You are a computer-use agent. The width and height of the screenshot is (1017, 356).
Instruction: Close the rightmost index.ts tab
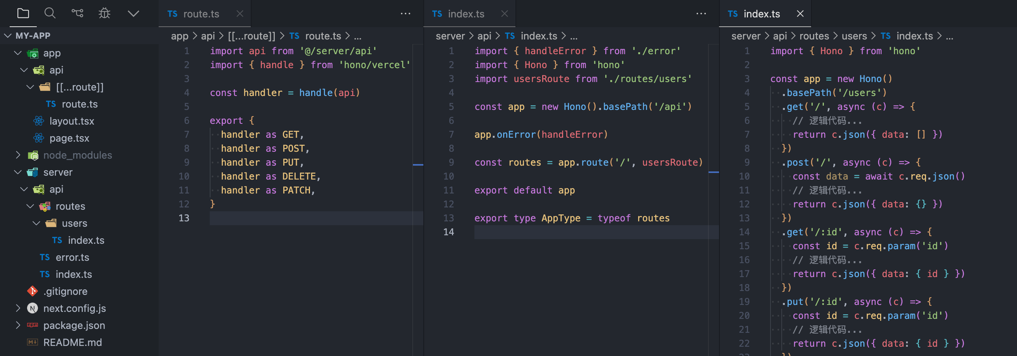click(800, 14)
